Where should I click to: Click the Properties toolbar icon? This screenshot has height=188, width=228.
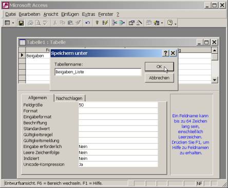pyautogui.click(x=131, y=23)
